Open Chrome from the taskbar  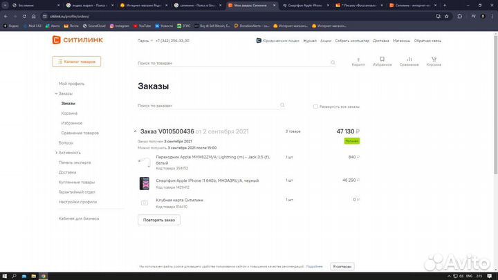[43, 276]
